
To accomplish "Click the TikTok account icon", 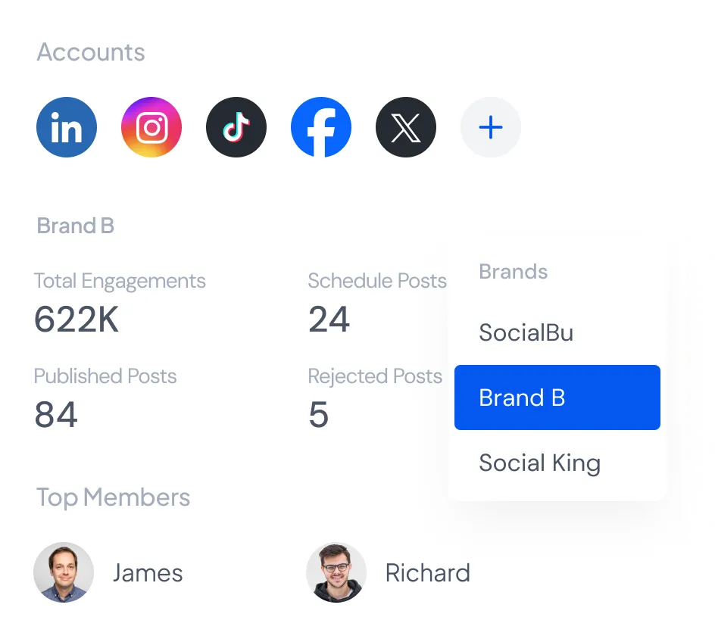I will pyautogui.click(x=236, y=127).
